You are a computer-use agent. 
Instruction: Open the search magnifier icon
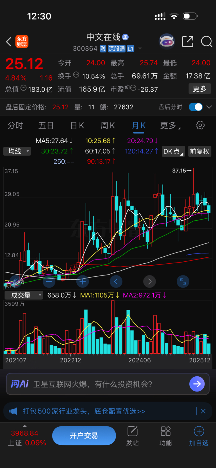(206, 42)
